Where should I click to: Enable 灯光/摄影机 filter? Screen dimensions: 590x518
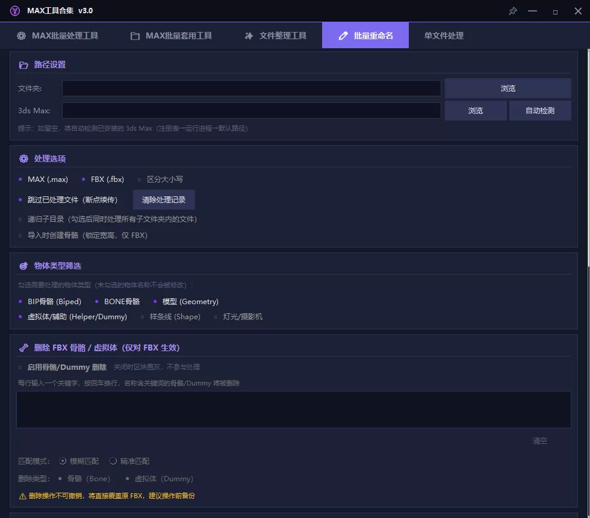pos(238,317)
